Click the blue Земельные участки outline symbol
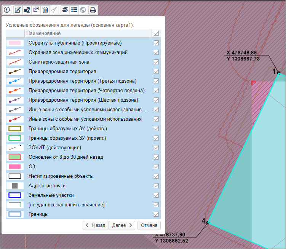 pyautogui.click(x=15, y=195)
